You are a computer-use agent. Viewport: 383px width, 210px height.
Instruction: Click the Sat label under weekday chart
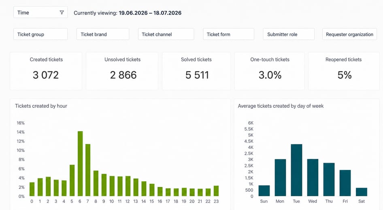coord(362,201)
